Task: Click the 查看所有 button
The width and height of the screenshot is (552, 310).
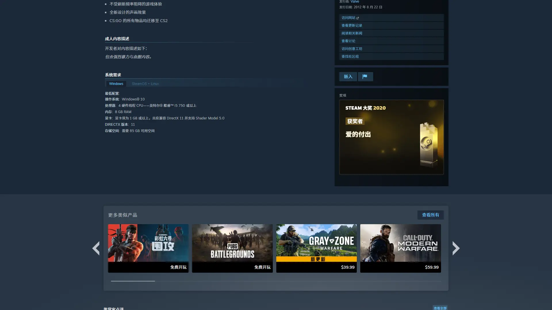Action: pos(430,215)
